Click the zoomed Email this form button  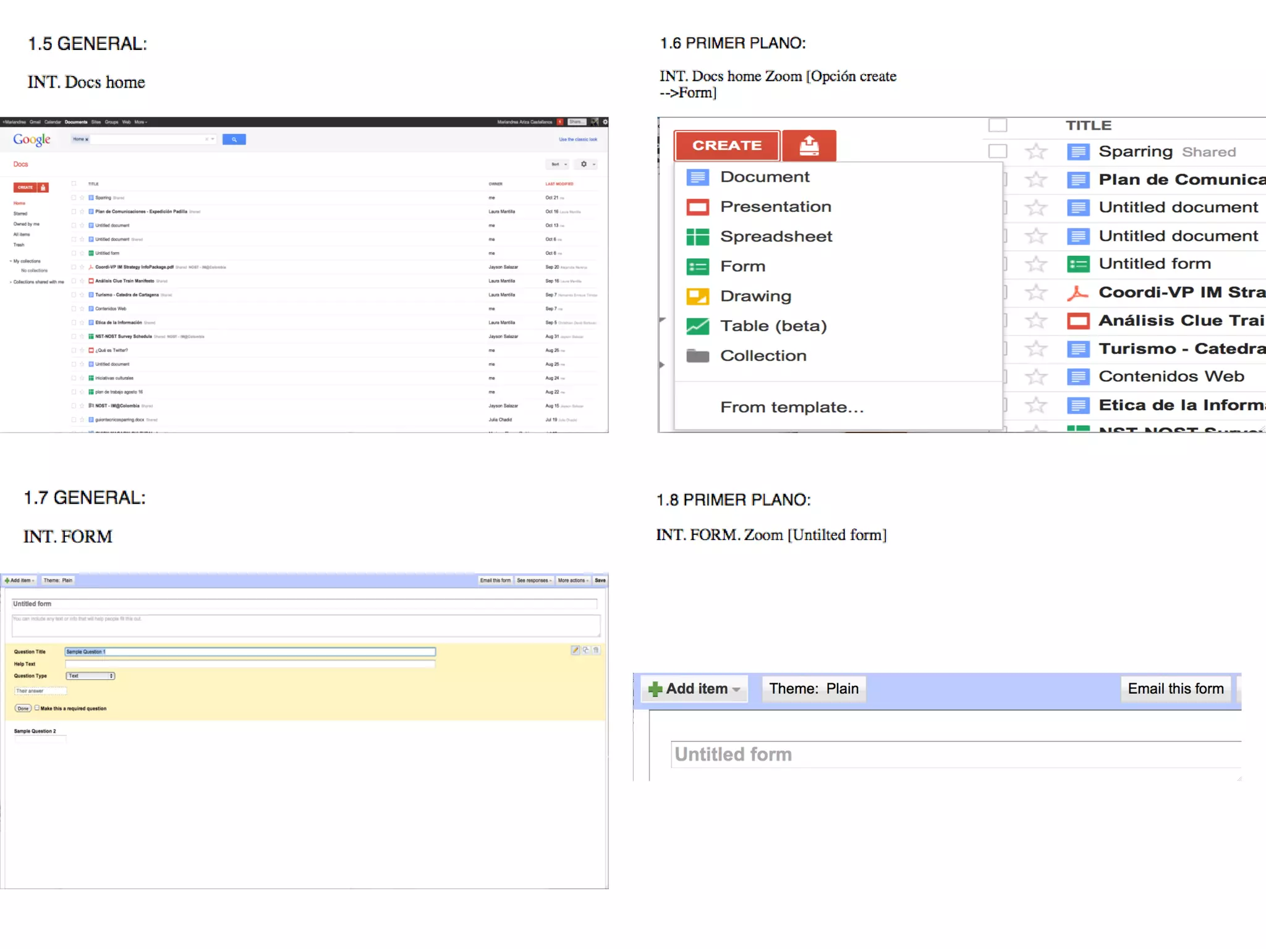(x=1175, y=689)
